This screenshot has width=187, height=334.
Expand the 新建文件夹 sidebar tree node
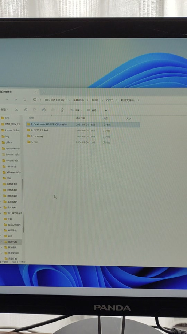point(1,253)
